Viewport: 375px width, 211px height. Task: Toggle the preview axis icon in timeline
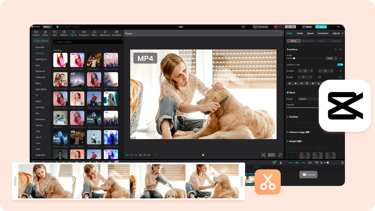pos(310,163)
